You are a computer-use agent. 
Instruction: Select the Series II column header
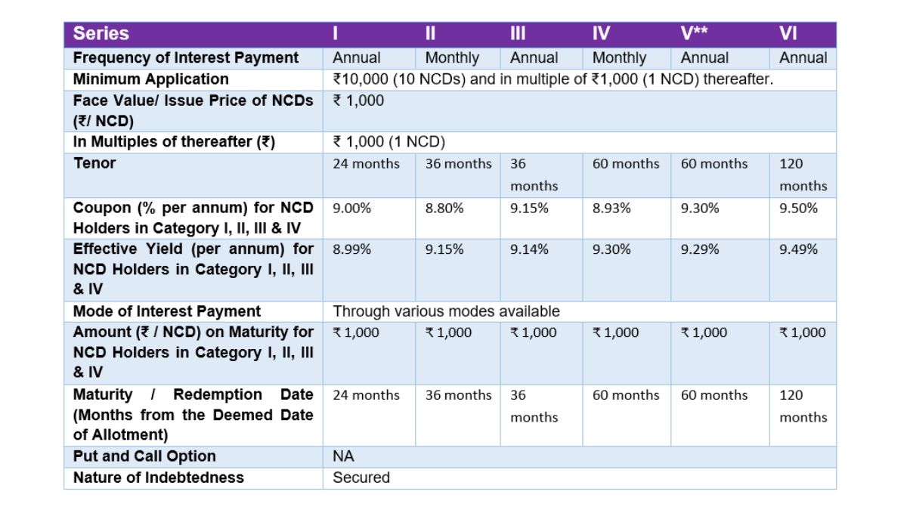[430, 34]
